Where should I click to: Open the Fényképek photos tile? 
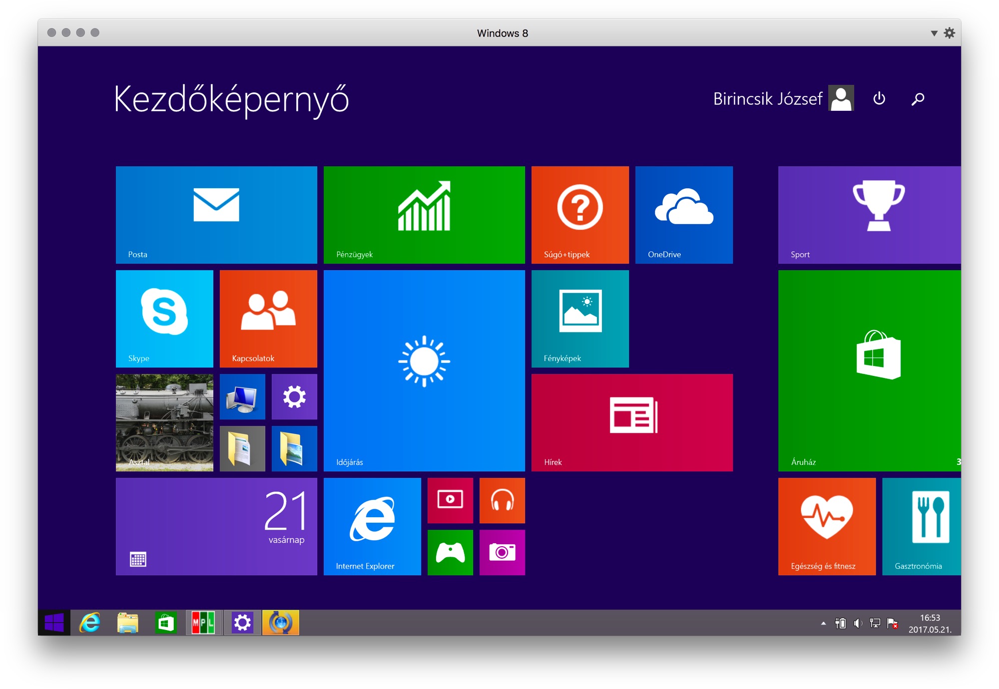click(580, 319)
